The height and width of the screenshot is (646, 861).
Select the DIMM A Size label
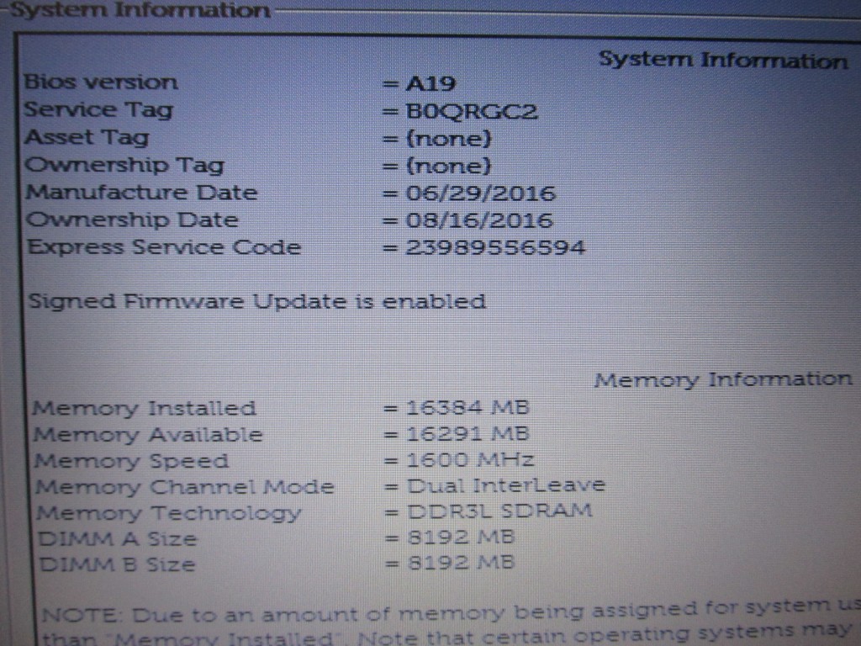(x=118, y=538)
